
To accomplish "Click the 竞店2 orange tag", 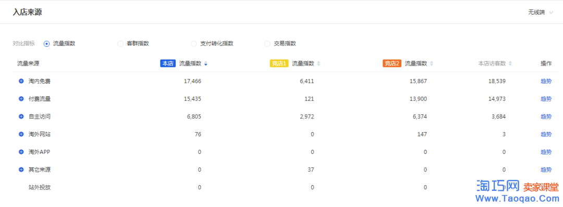I will pyautogui.click(x=392, y=63).
